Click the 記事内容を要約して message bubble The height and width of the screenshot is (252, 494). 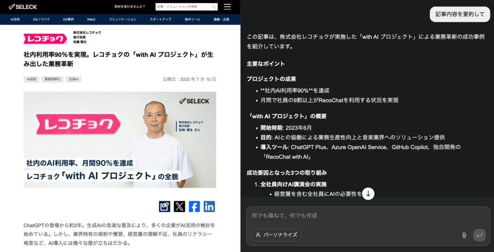point(460,14)
